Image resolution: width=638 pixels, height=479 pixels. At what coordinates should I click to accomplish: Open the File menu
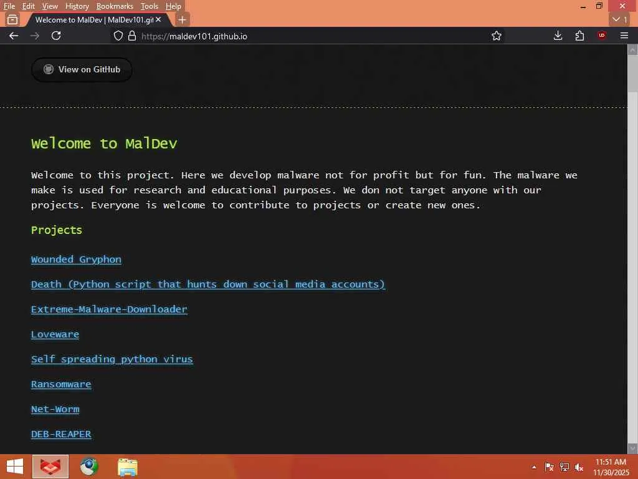pos(9,6)
